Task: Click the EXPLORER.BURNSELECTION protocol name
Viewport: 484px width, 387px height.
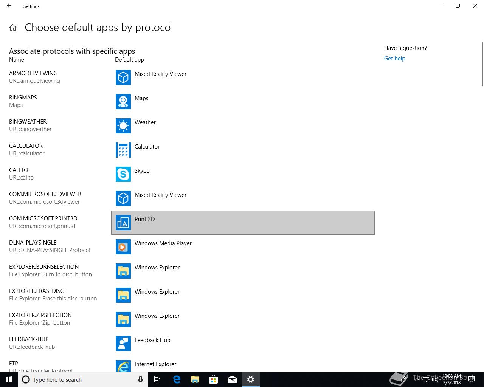Action: point(44,267)
